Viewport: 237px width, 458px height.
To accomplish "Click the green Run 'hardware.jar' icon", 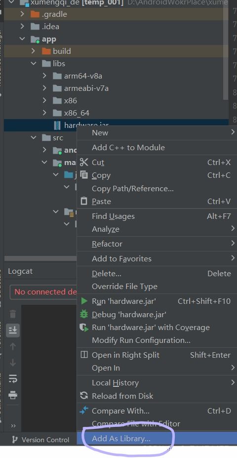I will [84, 301].
